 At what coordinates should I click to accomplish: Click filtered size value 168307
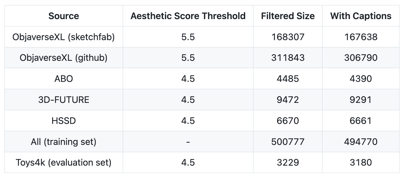(x=288, y=37)
